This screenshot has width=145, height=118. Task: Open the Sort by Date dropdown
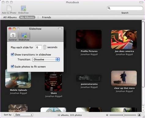[x=23, y=115]
